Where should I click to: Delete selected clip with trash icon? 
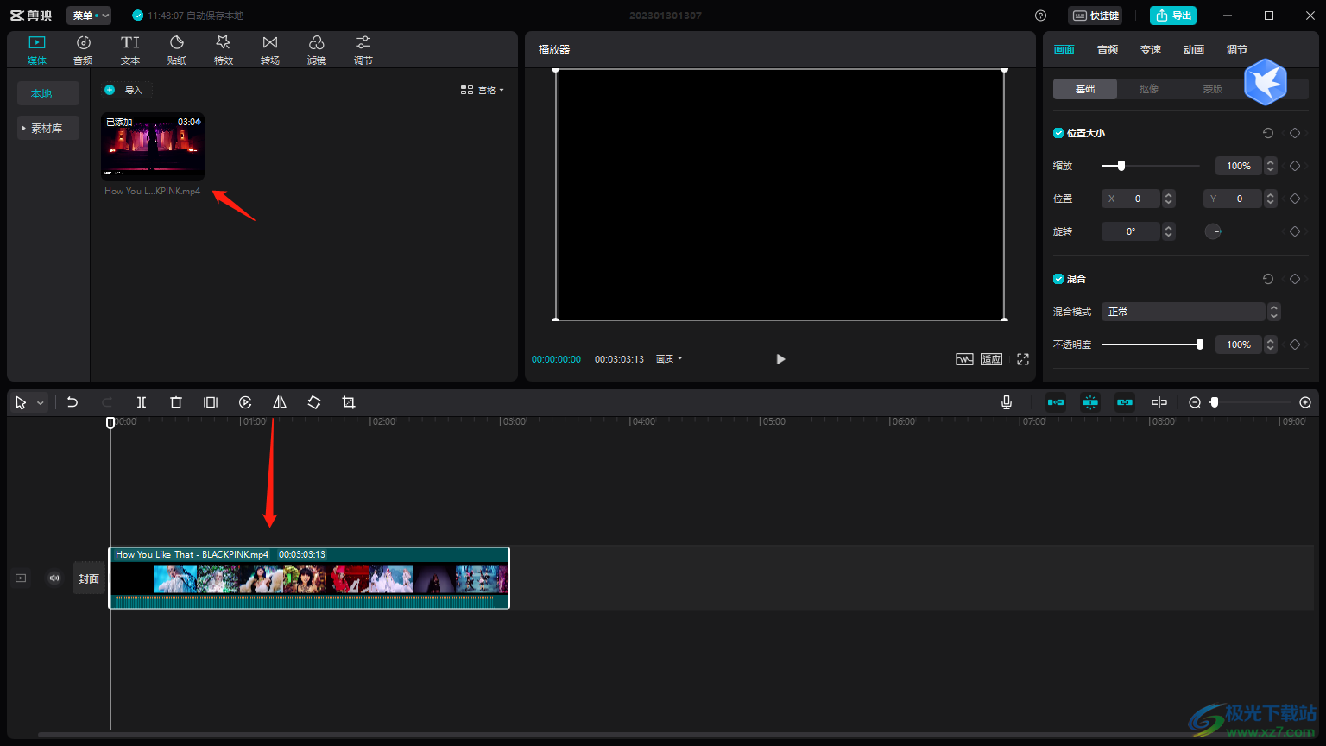176,402
